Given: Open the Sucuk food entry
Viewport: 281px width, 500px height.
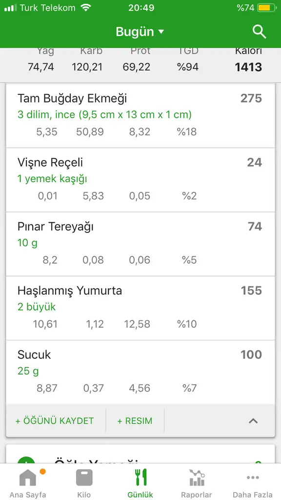Looking at the screenshot, I should 140,372.
